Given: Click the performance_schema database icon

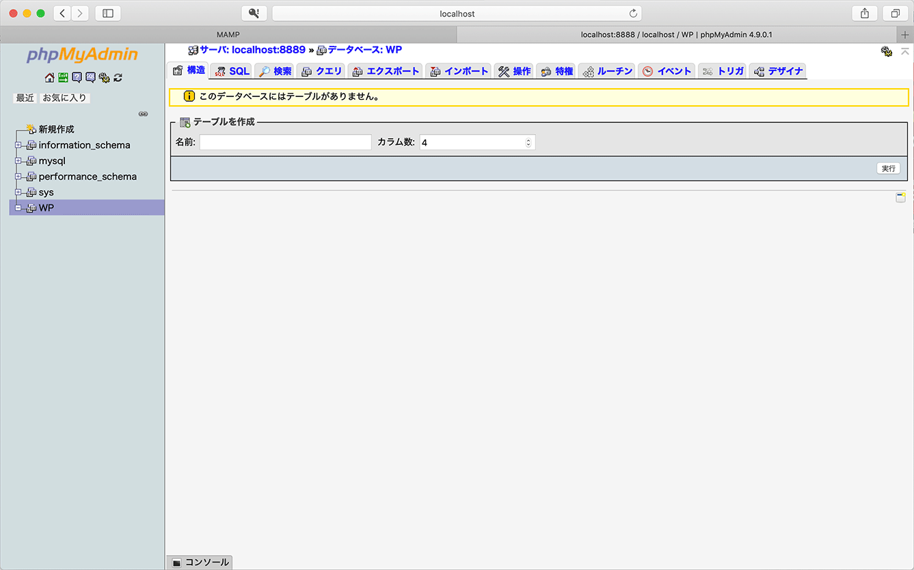Looking at the screenshot, I should 31,176.
